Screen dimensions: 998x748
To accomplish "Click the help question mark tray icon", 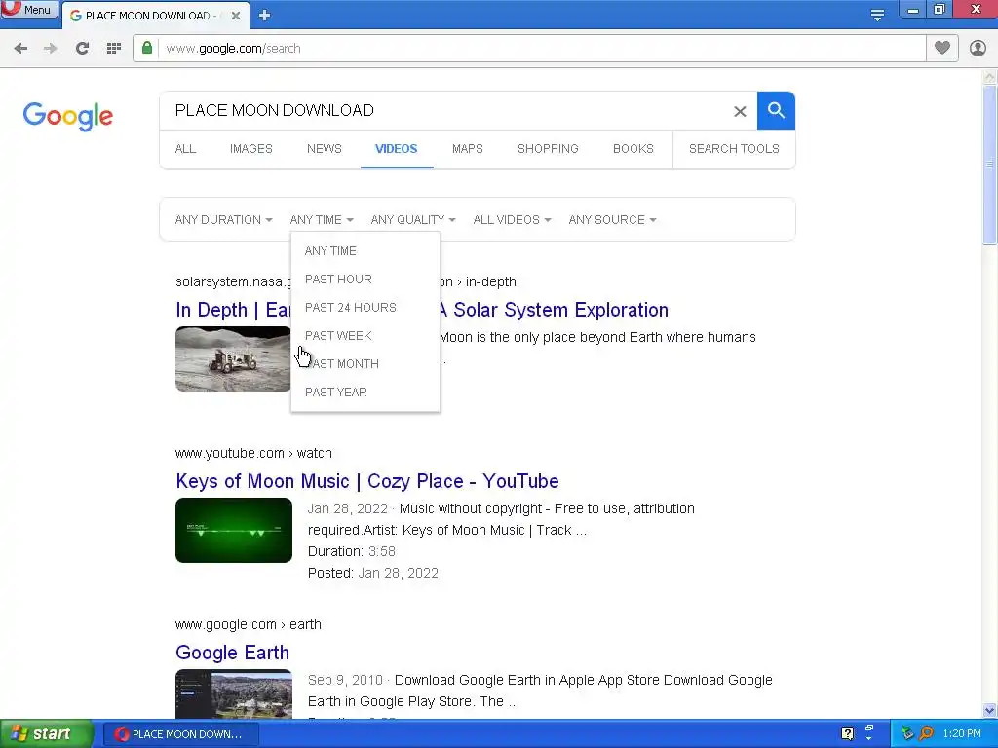I will point(847,733).
